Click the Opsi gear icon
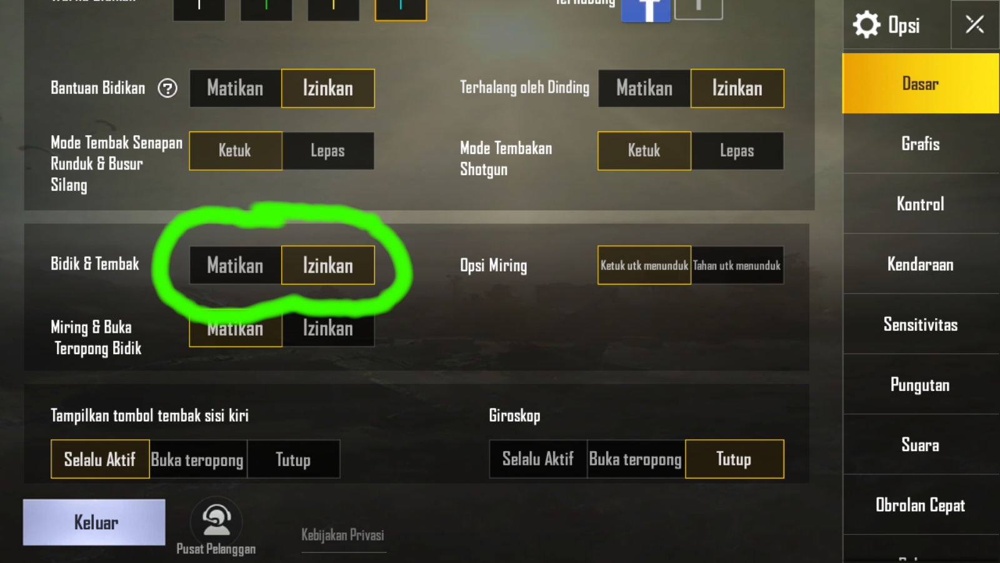Image resolution: width=1000 pixels, height=563 pixels. coord(866,25)
